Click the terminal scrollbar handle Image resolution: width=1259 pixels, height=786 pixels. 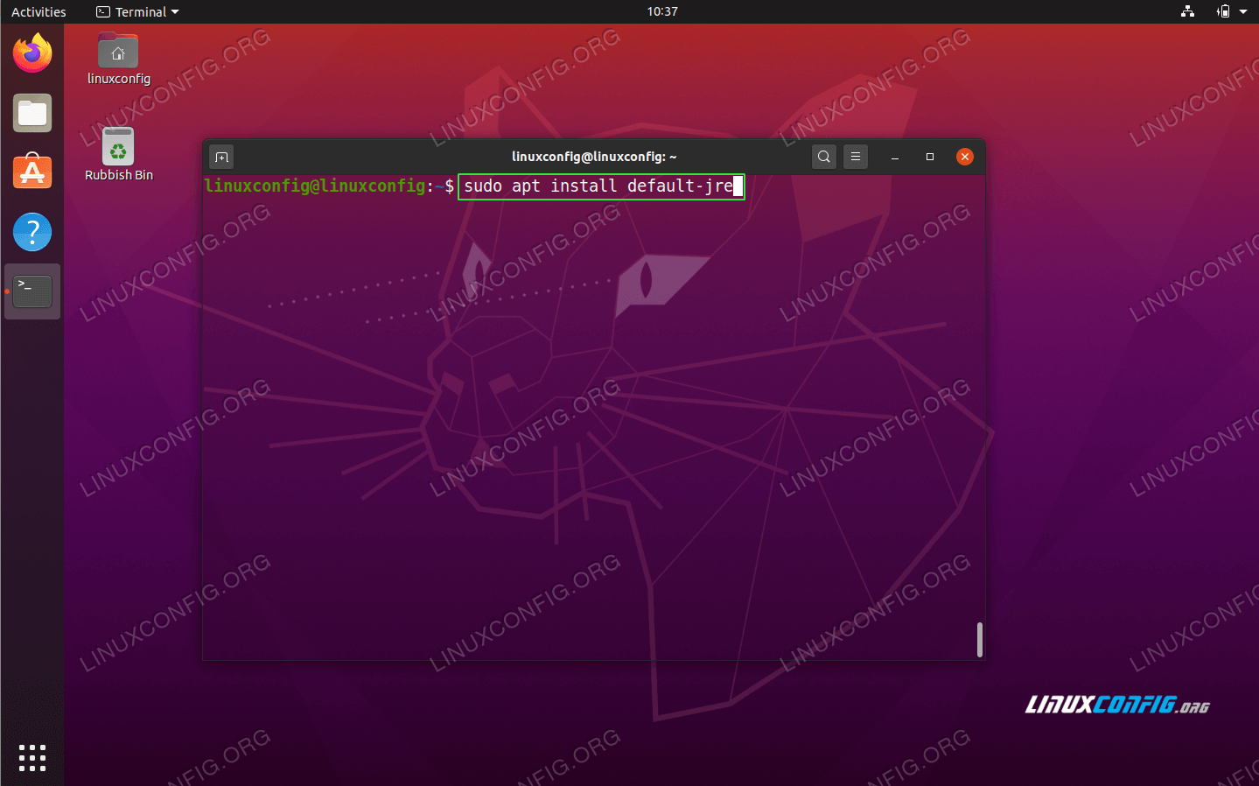tap(980, 640)
